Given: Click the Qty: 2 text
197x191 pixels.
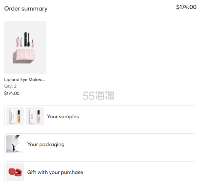Looking at the screenshot, I should (x=10, y=86).
